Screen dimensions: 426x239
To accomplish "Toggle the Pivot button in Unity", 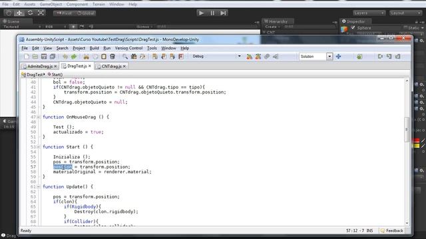I will click(64, 13).
